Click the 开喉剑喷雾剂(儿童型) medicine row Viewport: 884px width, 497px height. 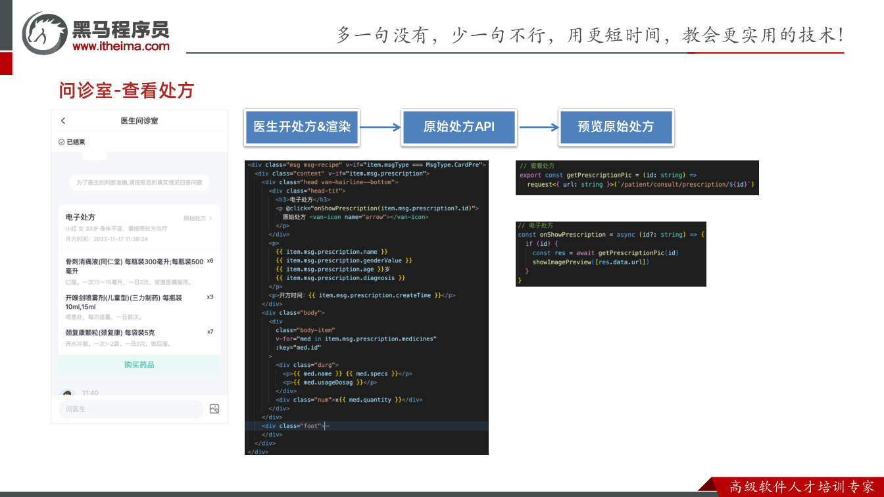coord(139,307)
